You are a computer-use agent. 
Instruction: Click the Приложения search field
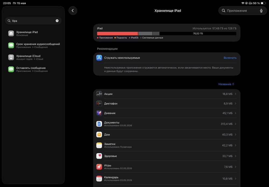pyautogui.click(x=243, y=11)
